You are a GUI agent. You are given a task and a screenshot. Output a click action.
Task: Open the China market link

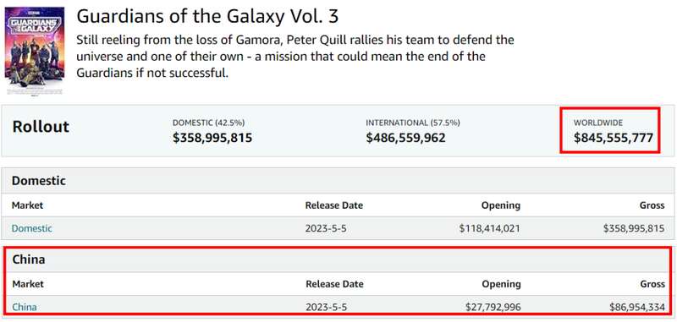(25, 307)
